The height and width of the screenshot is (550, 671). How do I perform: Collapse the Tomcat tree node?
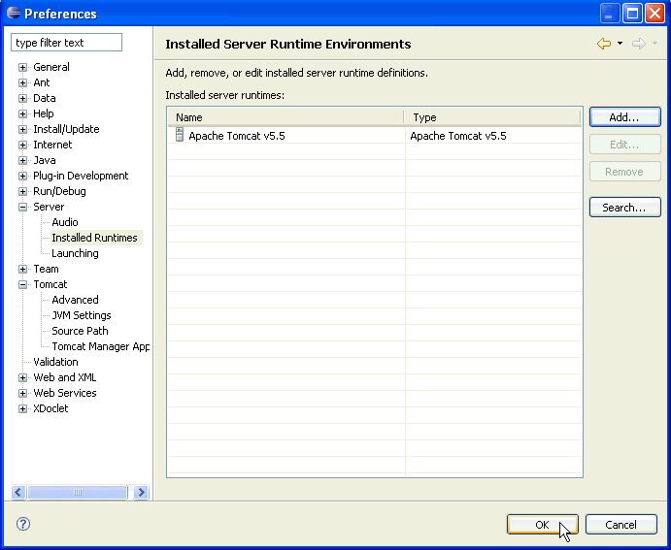pos(23,285)
